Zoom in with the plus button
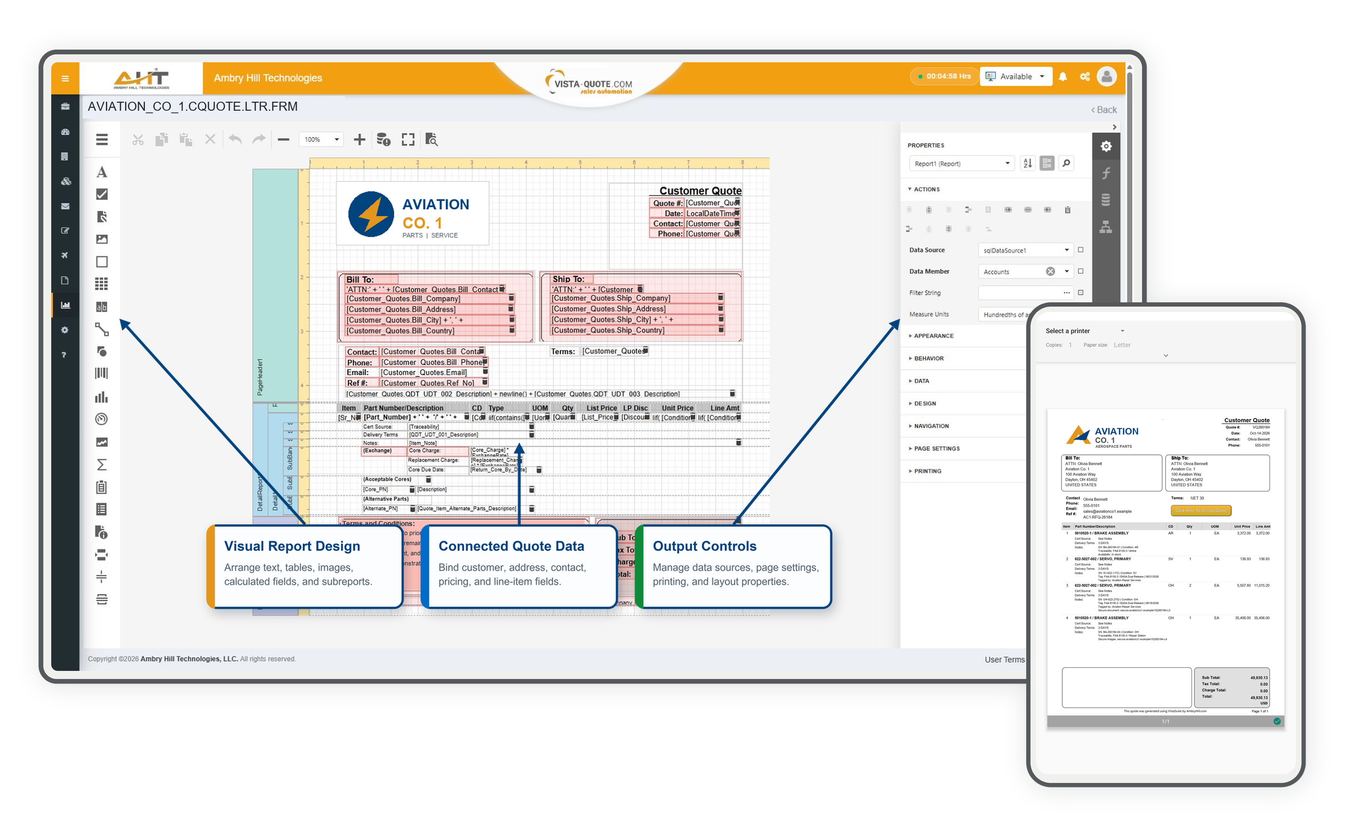Viewport: 1349px width, 828px height. pyautogui.click(x=360, y=140)
